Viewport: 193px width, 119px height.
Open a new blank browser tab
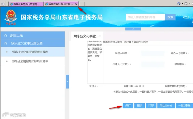[x=82, y=4]
